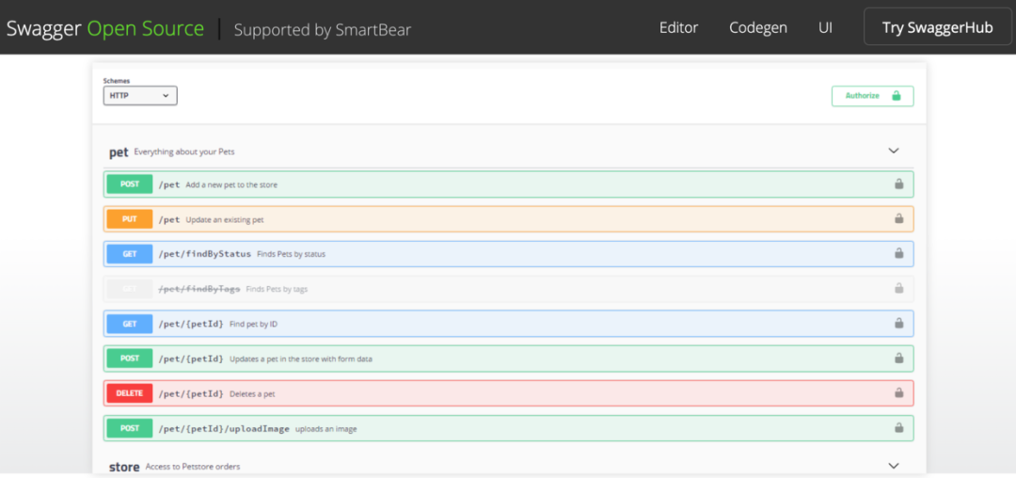The width and height of the screenshot is (1016, 478).
Task: Click green POST badge on /pet row
Action: (130, 183)
